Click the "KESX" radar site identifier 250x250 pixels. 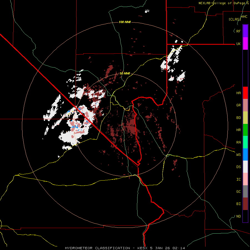tap(143, 248)
